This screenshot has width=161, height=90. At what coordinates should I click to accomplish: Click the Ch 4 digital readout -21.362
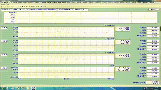coord(123,69)
